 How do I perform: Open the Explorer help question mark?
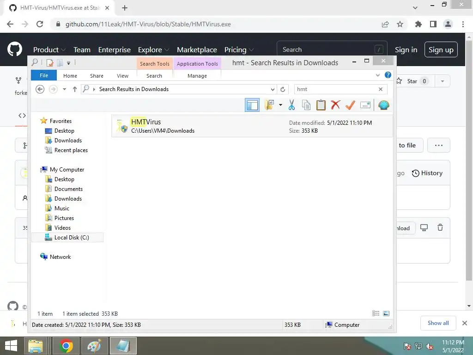[x=388, y=75]
